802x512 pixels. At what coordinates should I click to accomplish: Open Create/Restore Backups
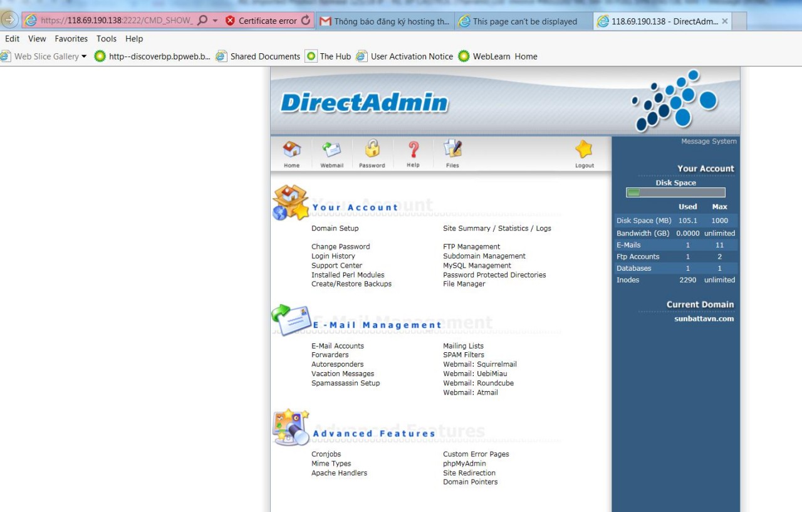352,284
